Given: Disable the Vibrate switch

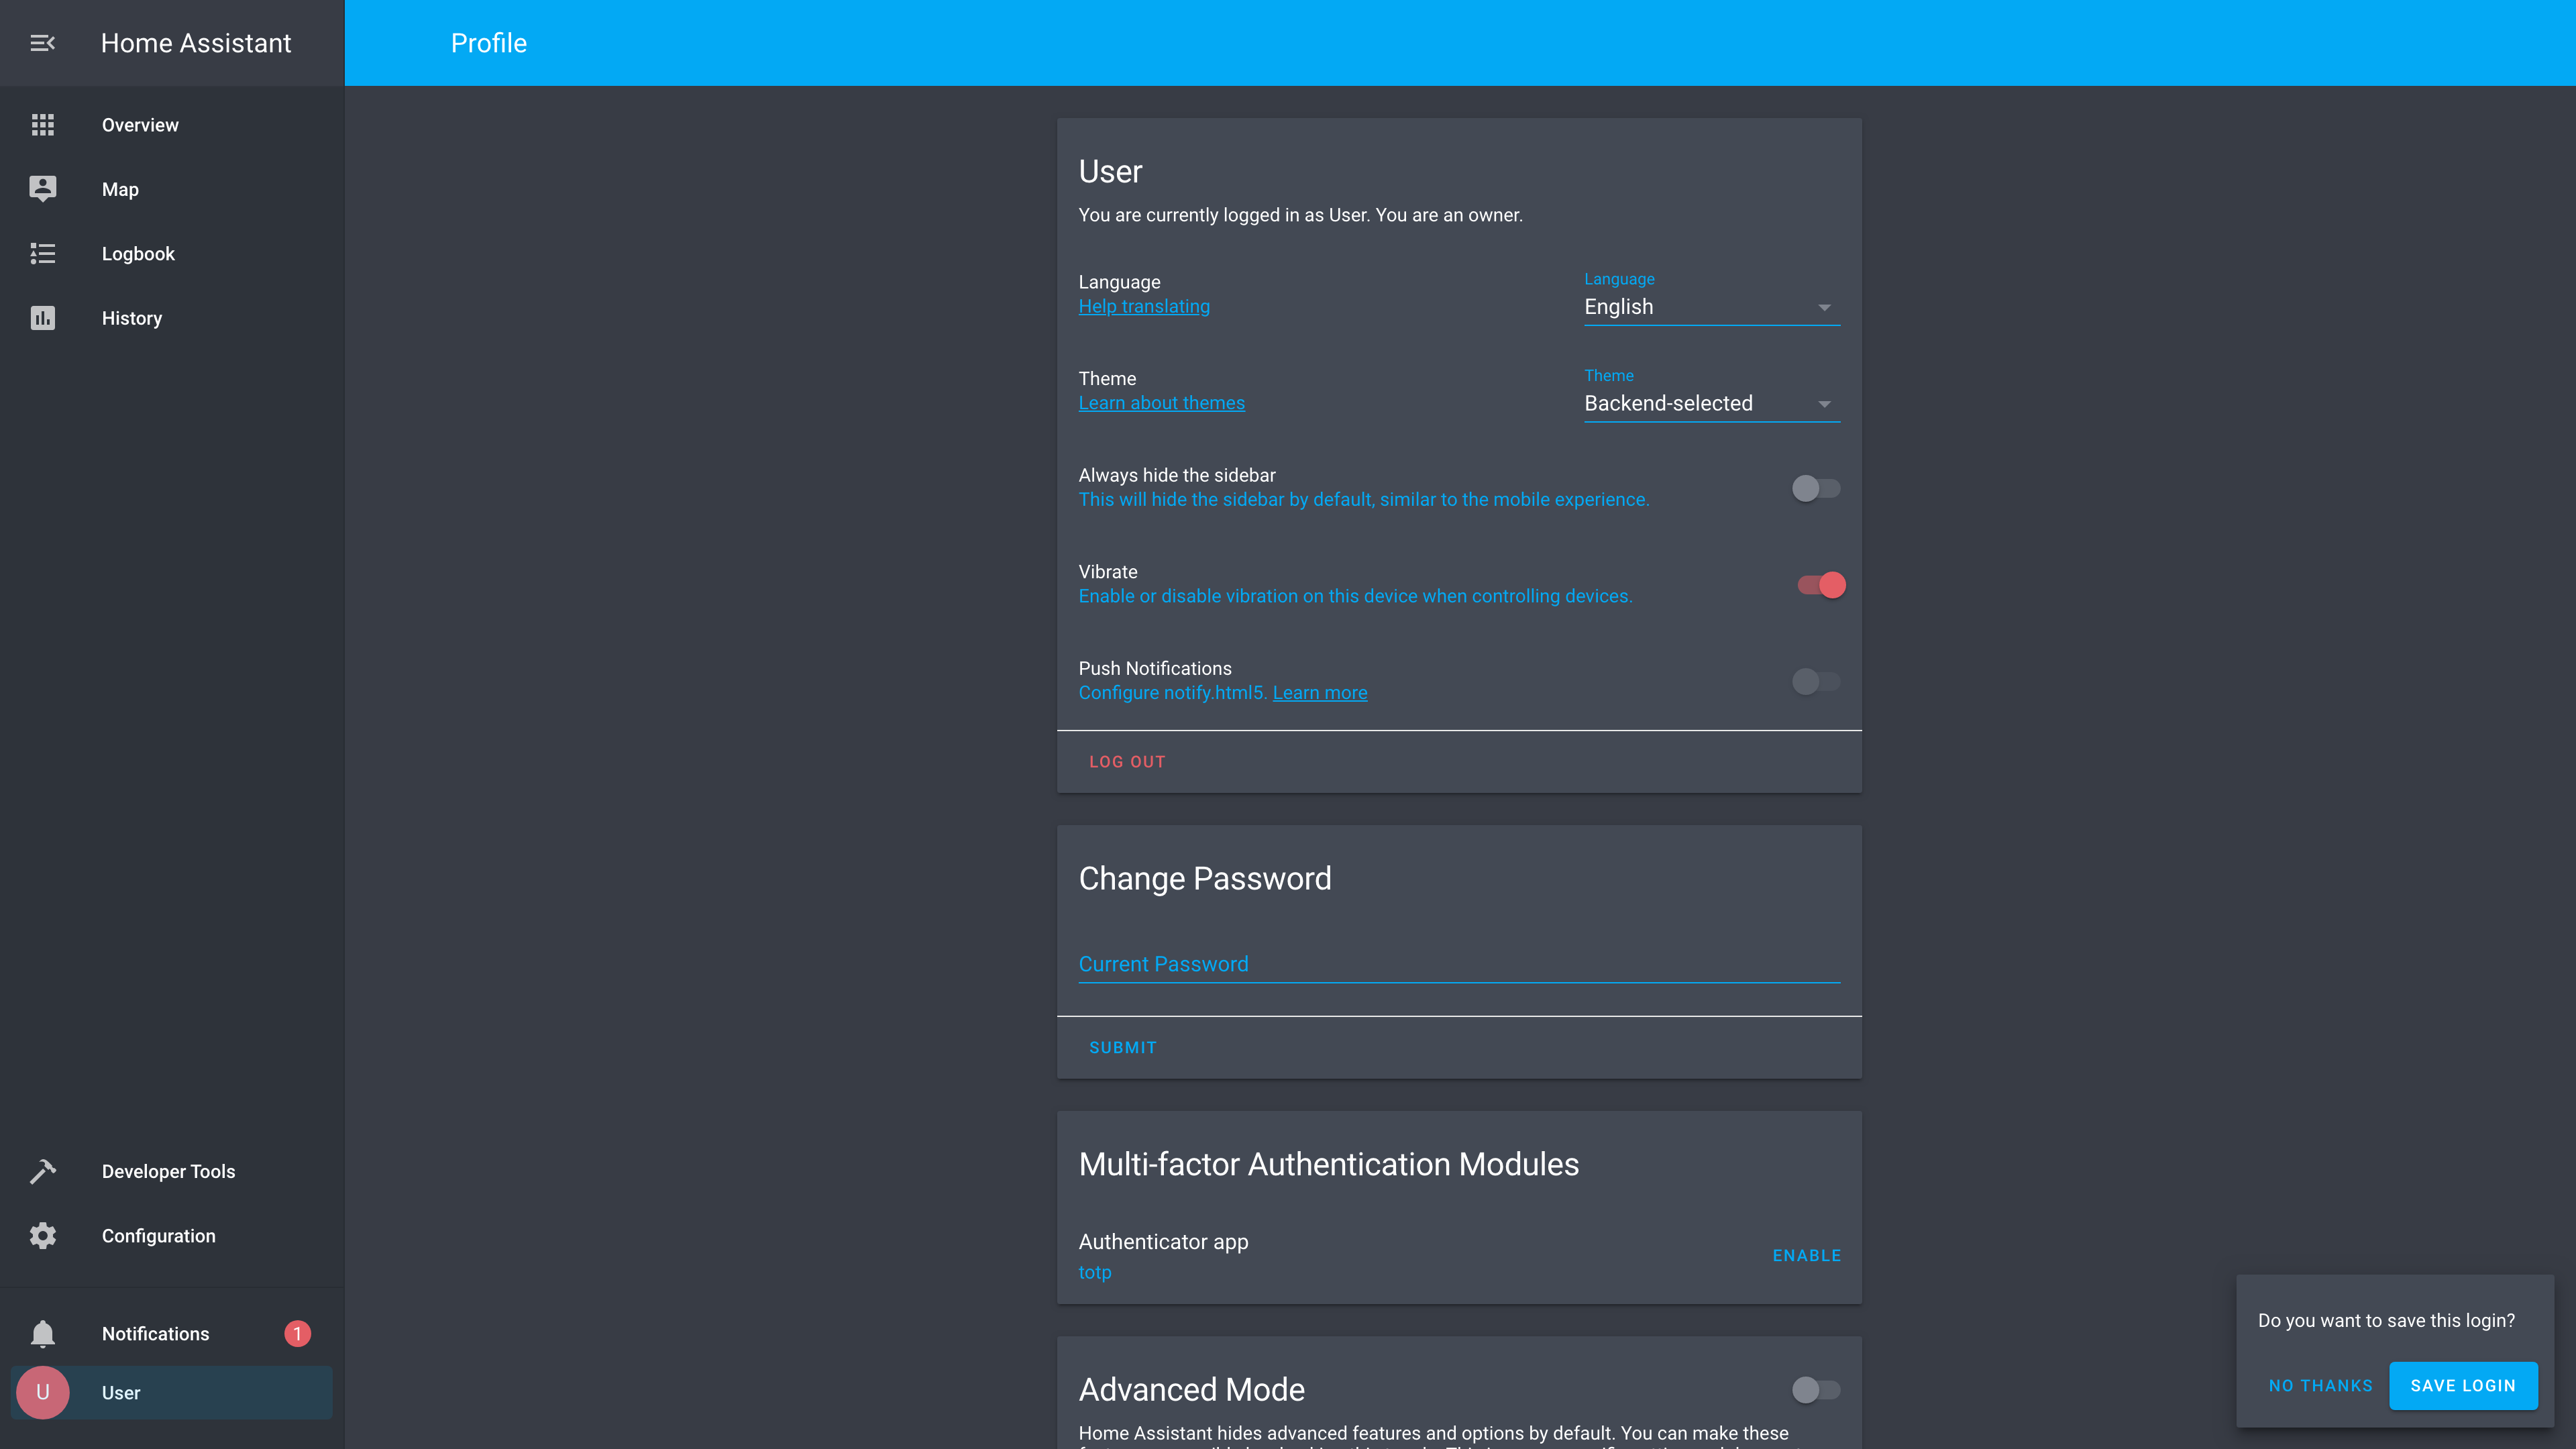Looking at the screenshot, I should click(x=1820, y=585).
